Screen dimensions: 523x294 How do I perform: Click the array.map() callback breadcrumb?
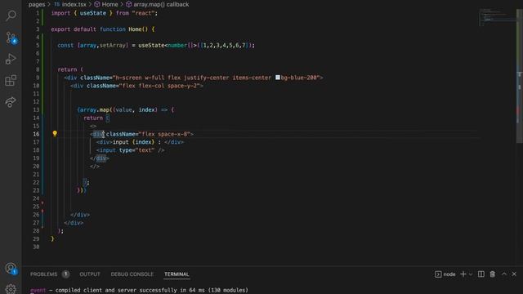click(157, 4)
